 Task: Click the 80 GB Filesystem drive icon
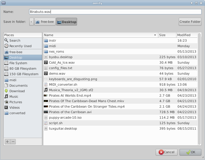pos(6,68)
